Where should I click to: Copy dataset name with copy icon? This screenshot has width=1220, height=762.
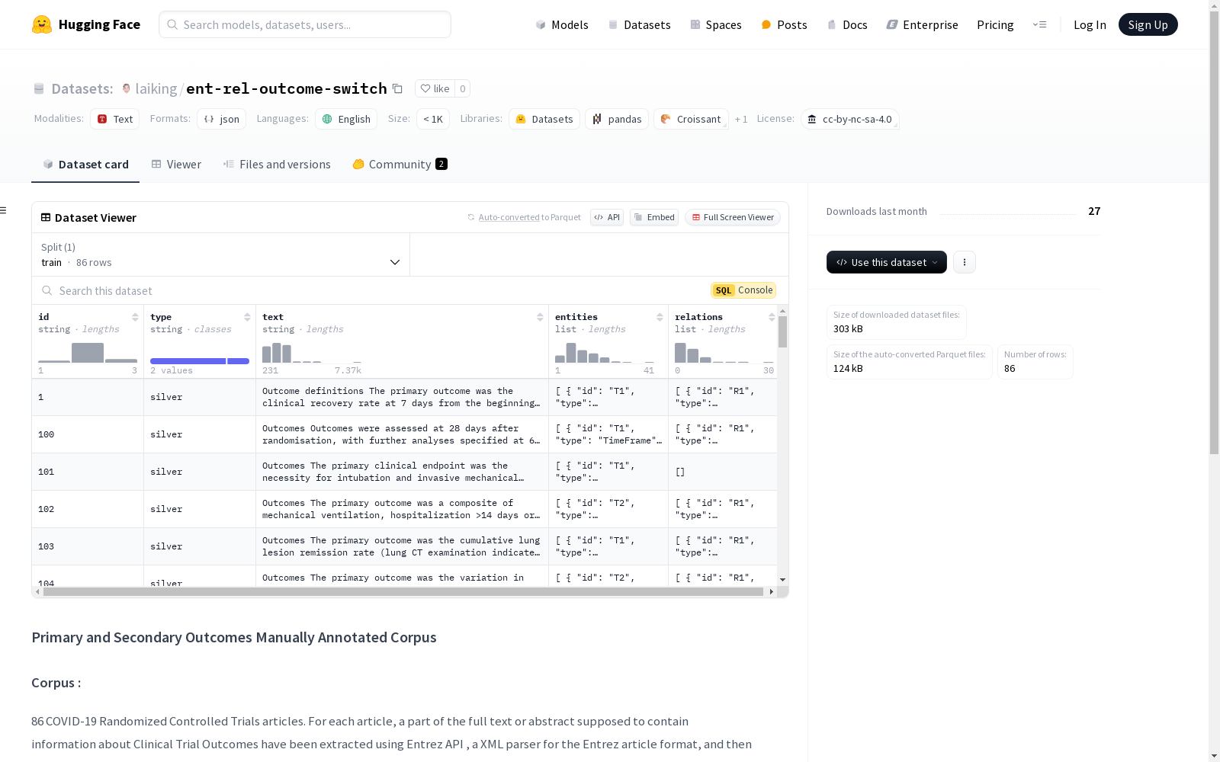397,88
